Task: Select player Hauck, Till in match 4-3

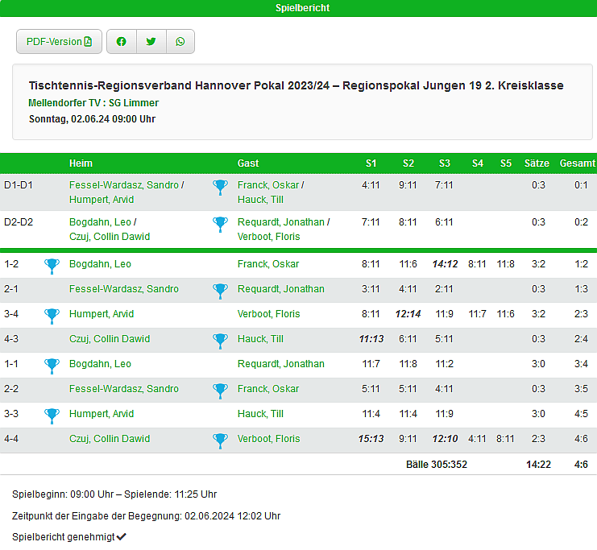Action: tap(260, 339)
